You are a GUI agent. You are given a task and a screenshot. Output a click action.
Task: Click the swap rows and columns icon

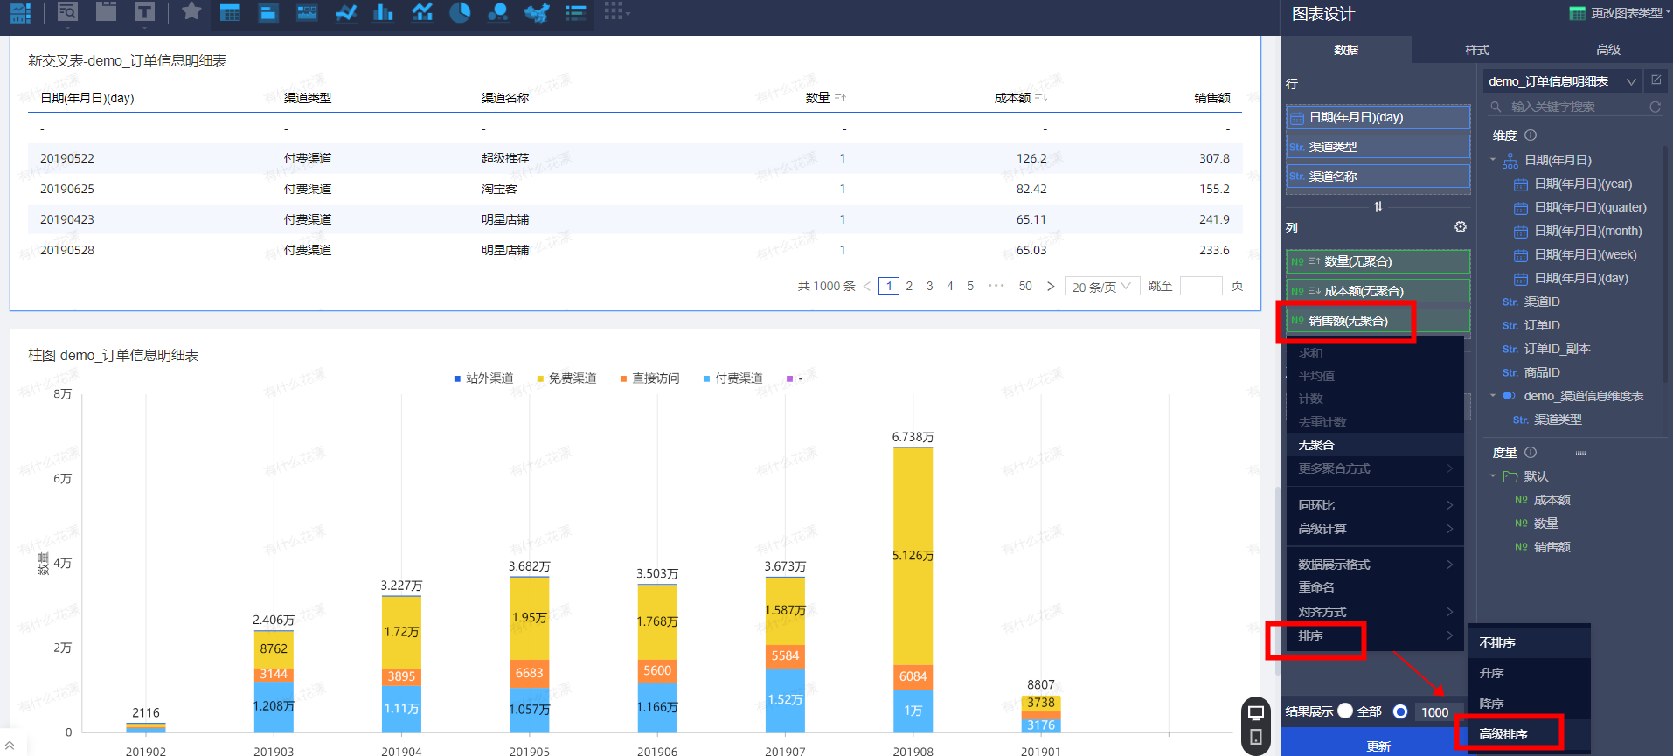tap(1378, 207)
